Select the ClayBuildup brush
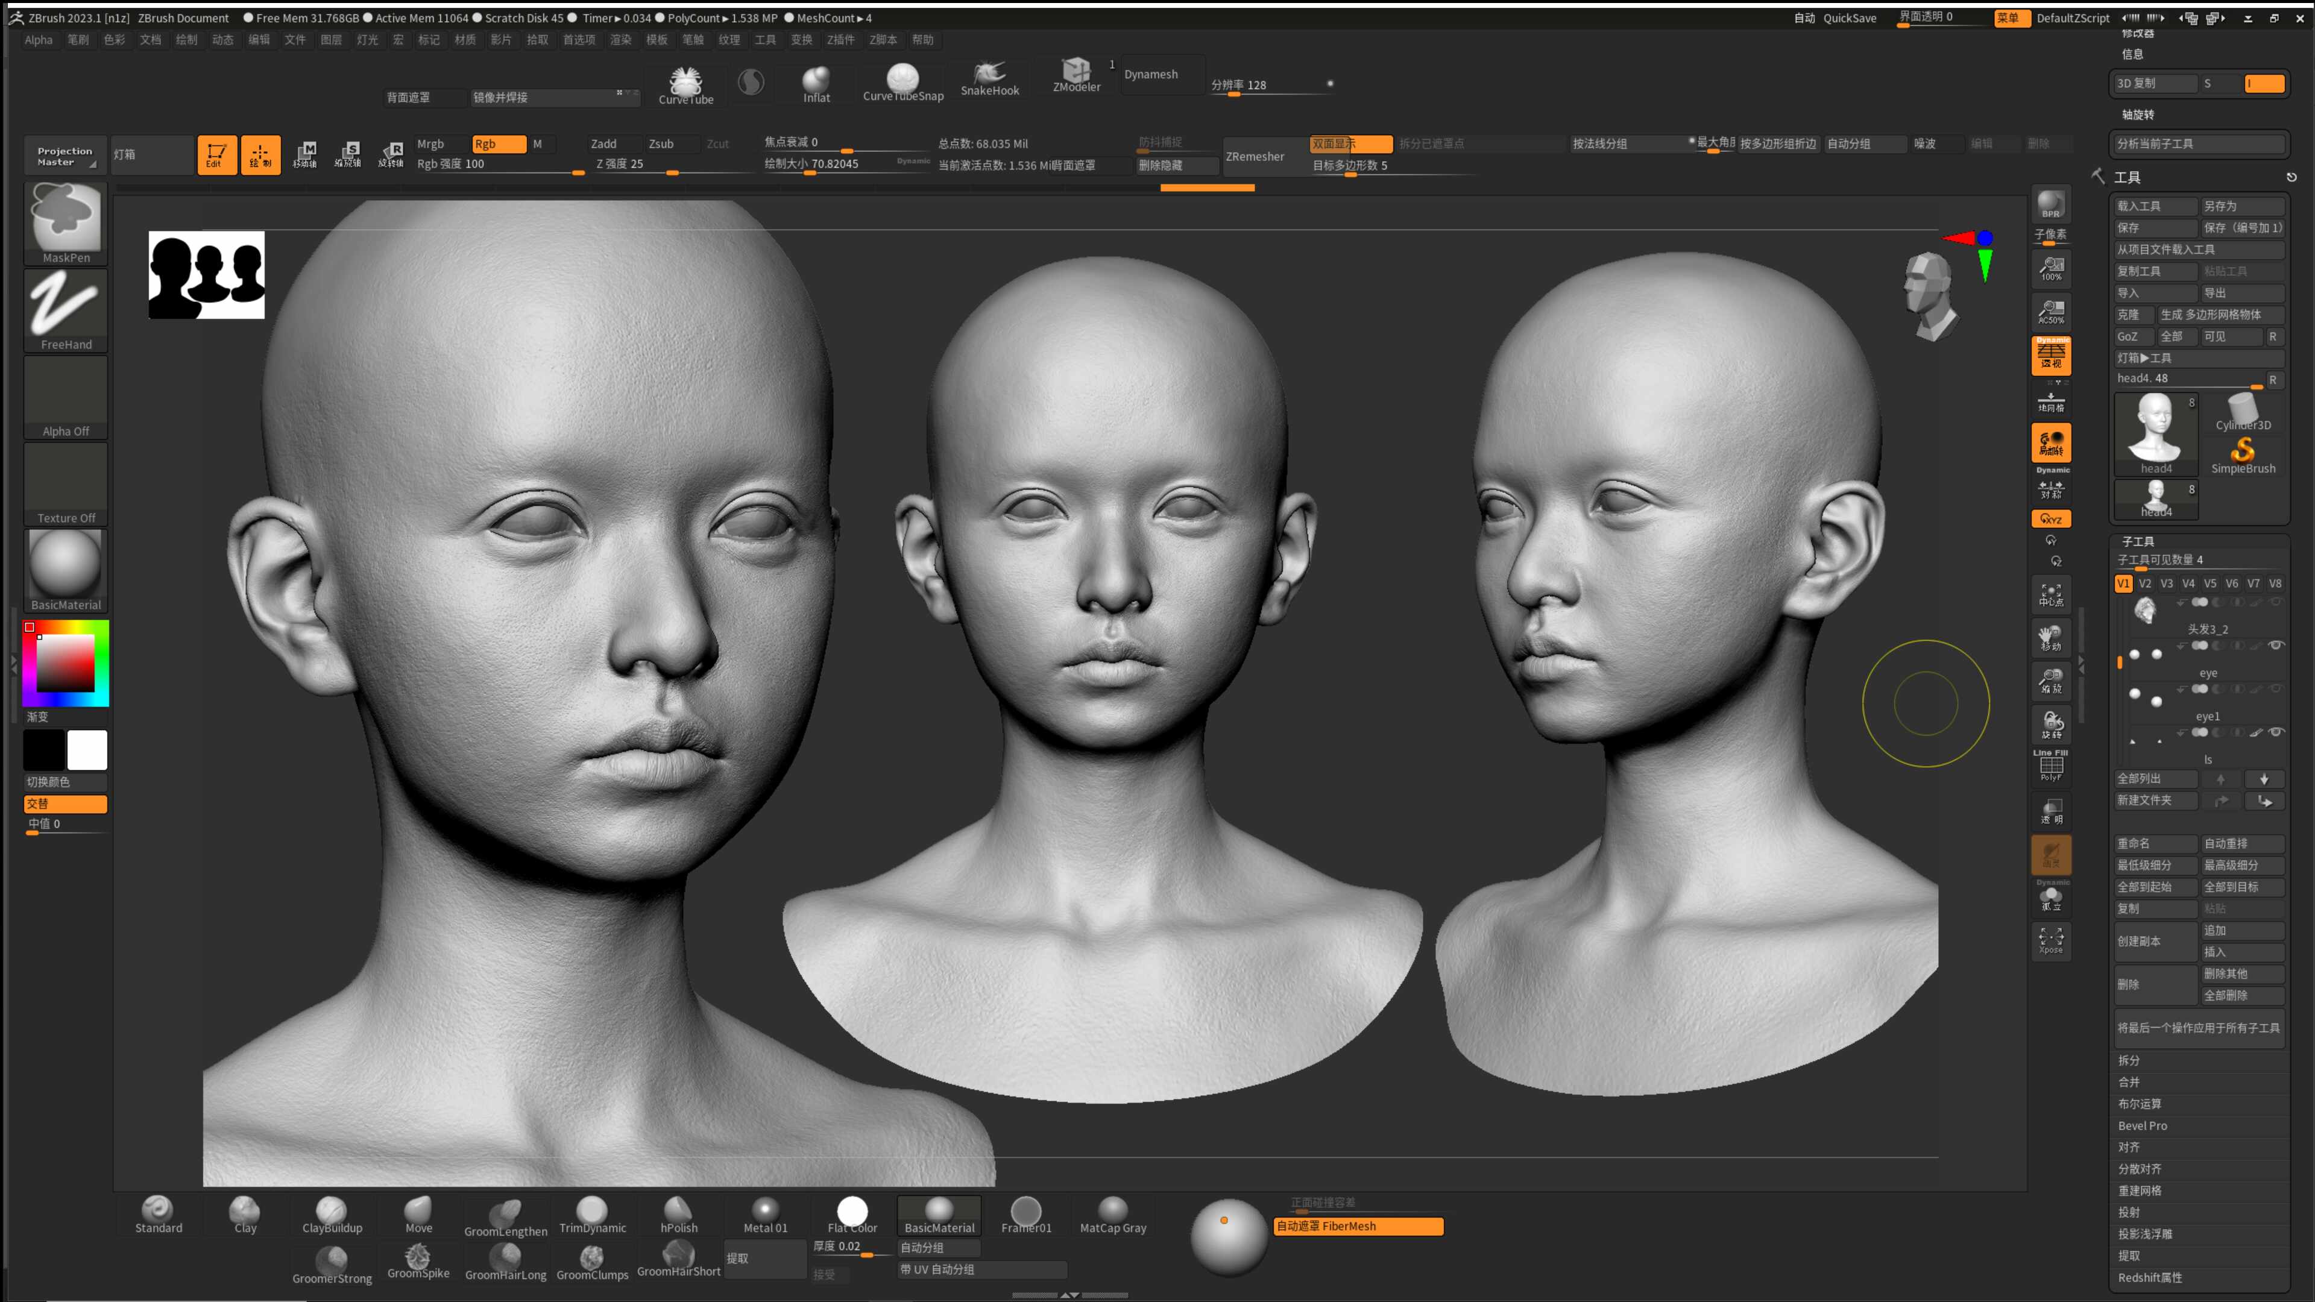Screen dimensions: 2315x1302 point(332,1216)
